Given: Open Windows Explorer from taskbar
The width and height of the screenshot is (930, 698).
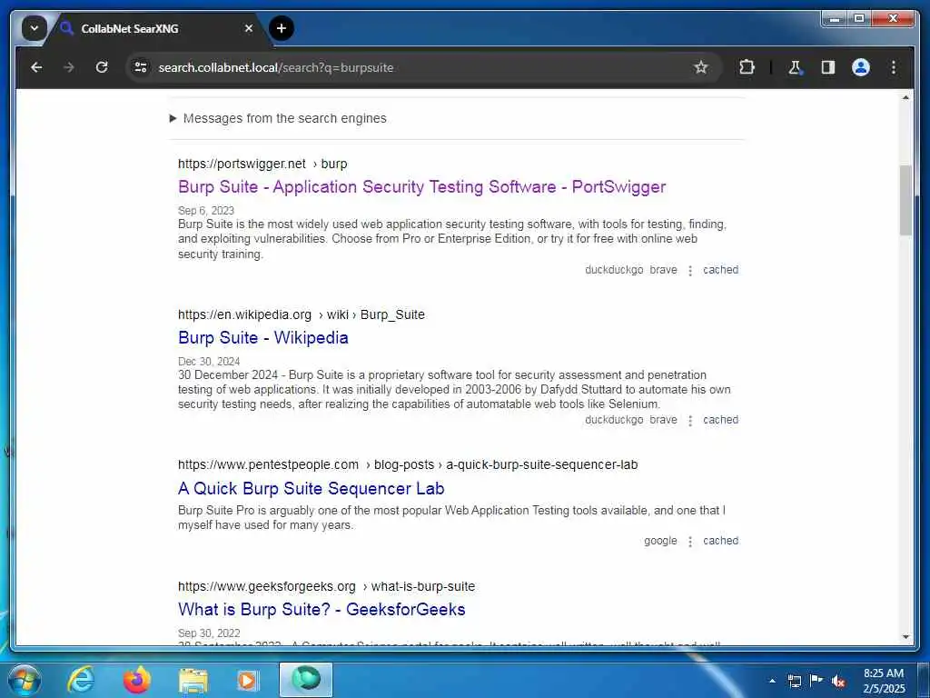Looking at the screenshot, I should pos(193,680).
